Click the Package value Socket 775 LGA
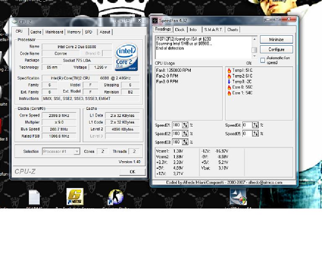The image size is (322, 258). [77, 60]
